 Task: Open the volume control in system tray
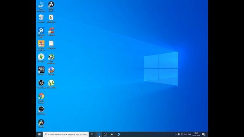pyautogui.click(x=185, y=134)
